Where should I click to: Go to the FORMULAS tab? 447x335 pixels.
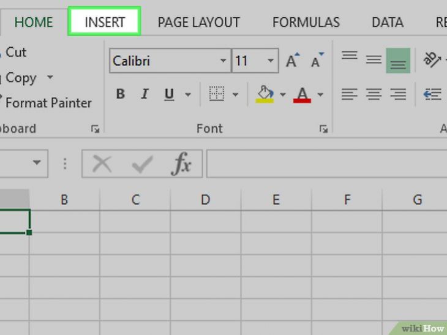coord(306,22)
